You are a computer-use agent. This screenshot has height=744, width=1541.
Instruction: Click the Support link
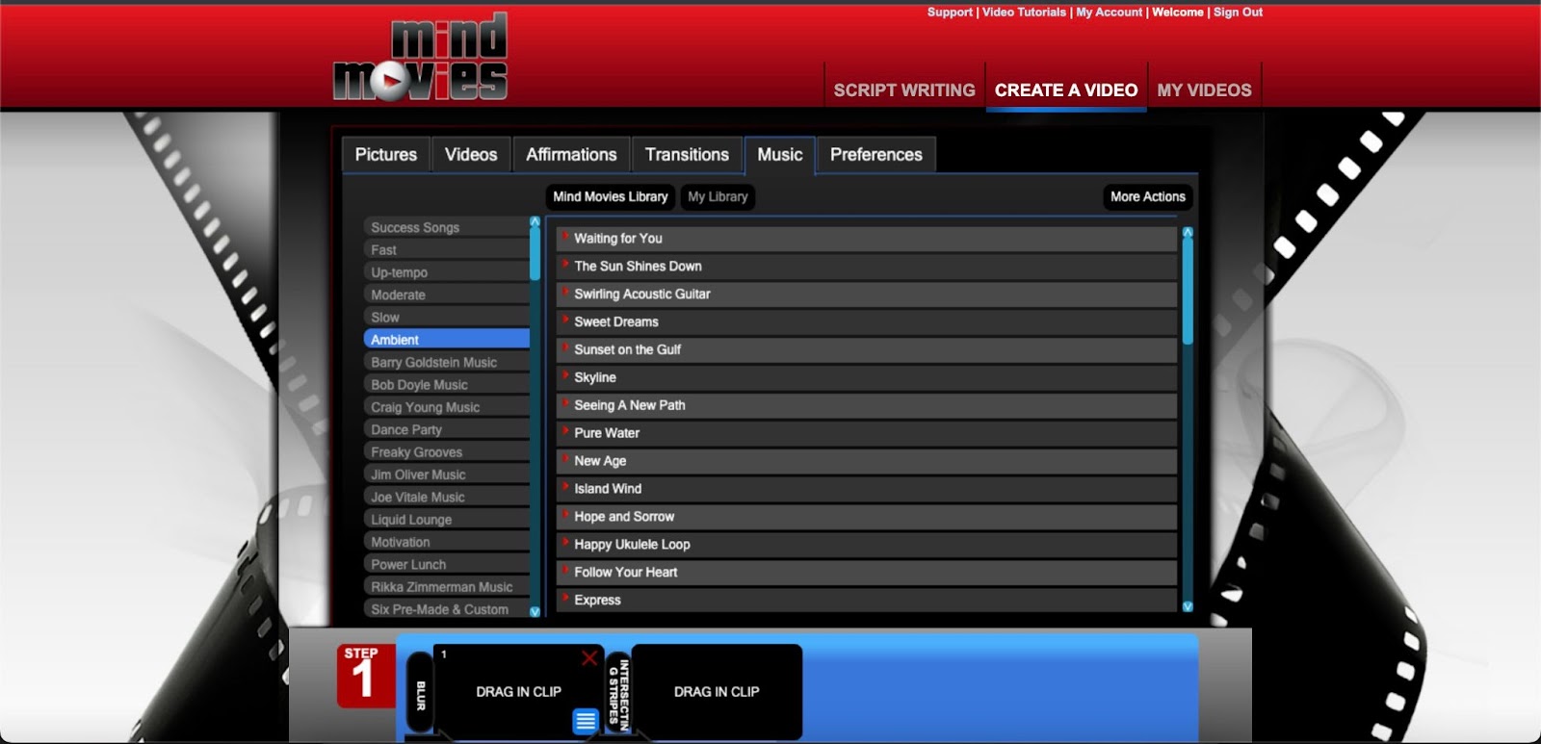[950, 13]
